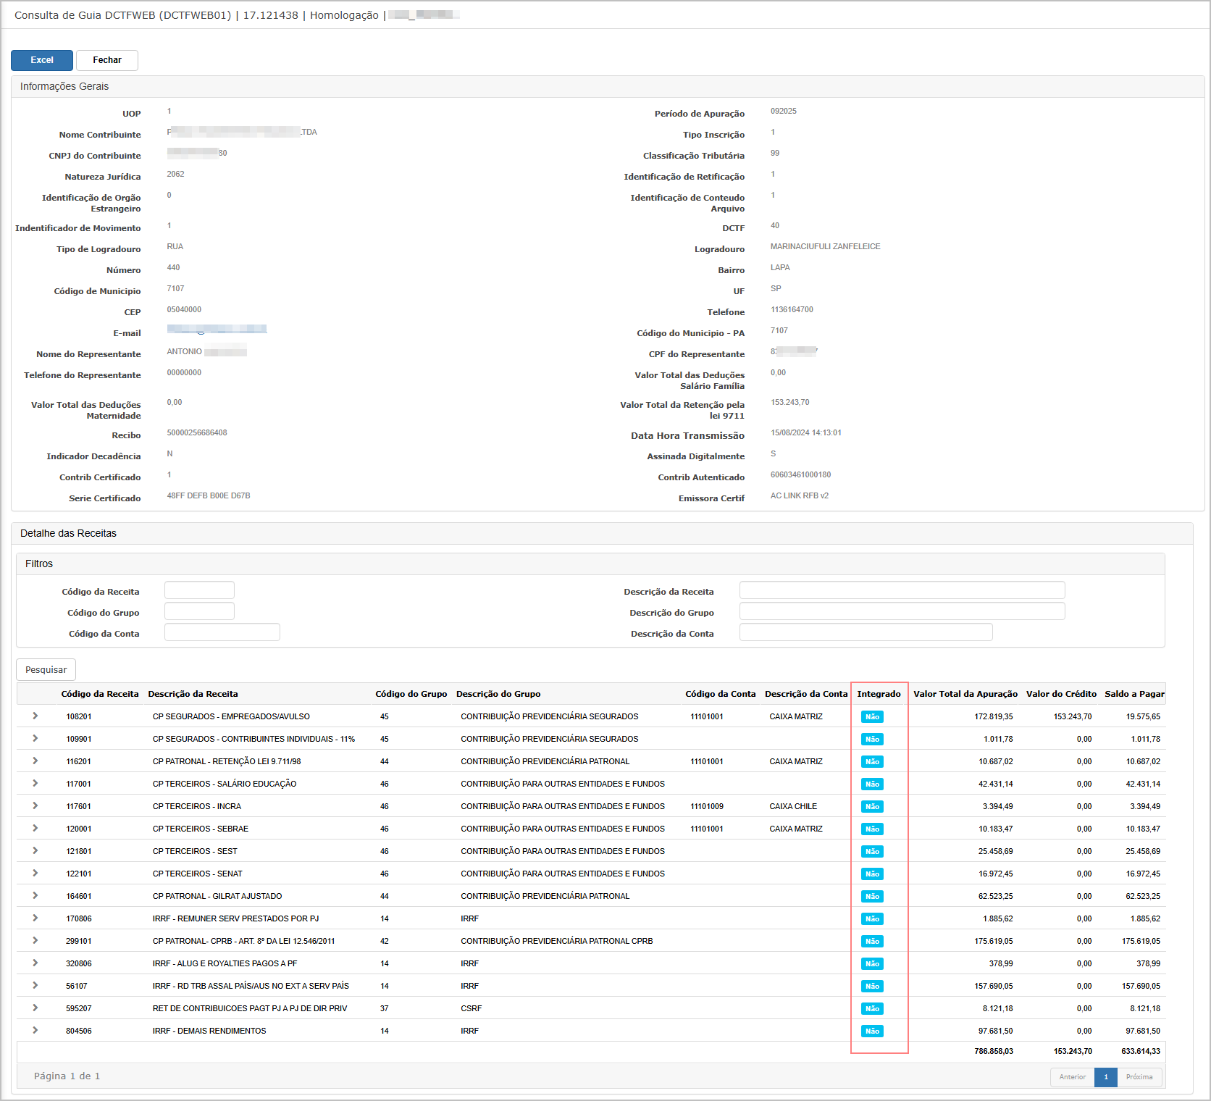Viewport: 1211px width, 1101px height.
Task: Click the Não badge for receita 595207
Action: (872, 1008)
